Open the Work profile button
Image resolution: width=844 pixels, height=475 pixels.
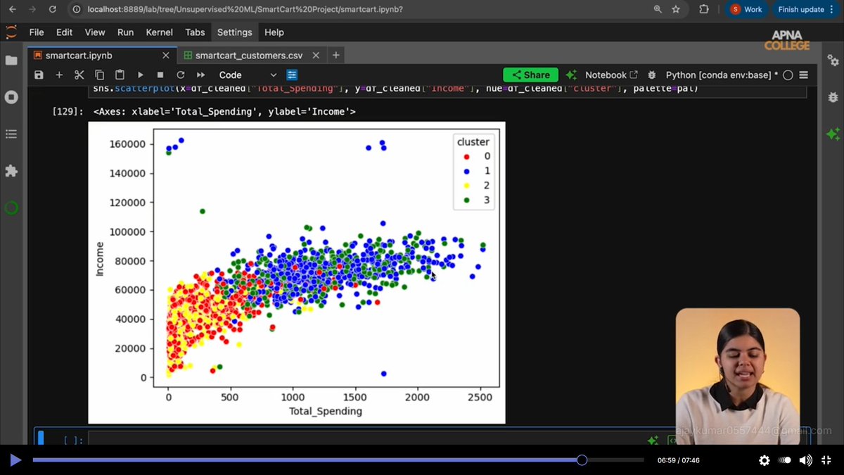[746, 10]
